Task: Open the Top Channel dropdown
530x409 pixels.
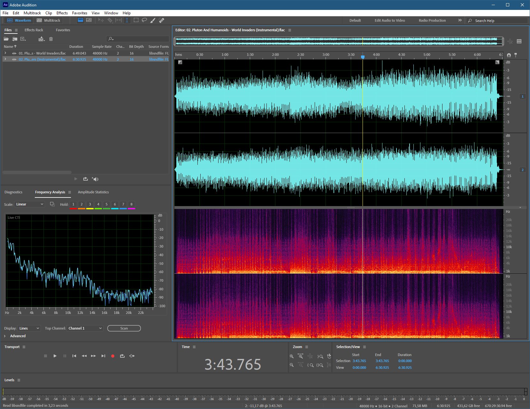Action: pos(85,328)
